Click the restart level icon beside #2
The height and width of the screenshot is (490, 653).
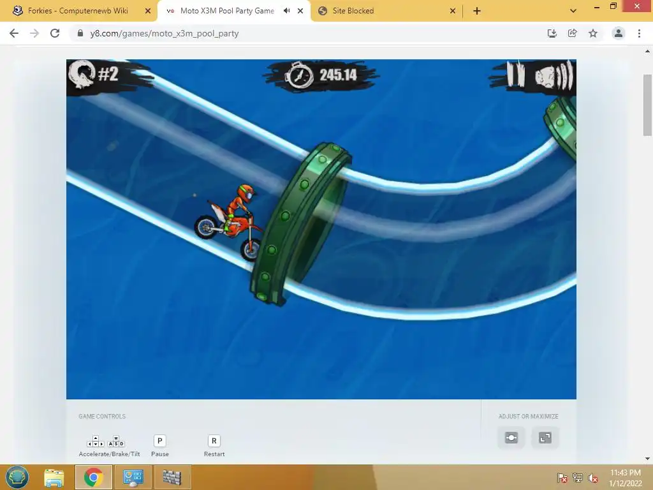pos(82,75)
